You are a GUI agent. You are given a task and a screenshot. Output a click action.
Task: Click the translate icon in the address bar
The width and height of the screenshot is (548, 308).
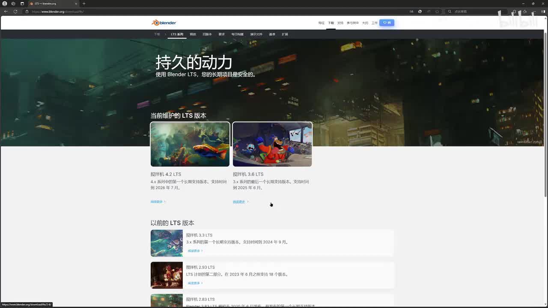coord(411,12)
